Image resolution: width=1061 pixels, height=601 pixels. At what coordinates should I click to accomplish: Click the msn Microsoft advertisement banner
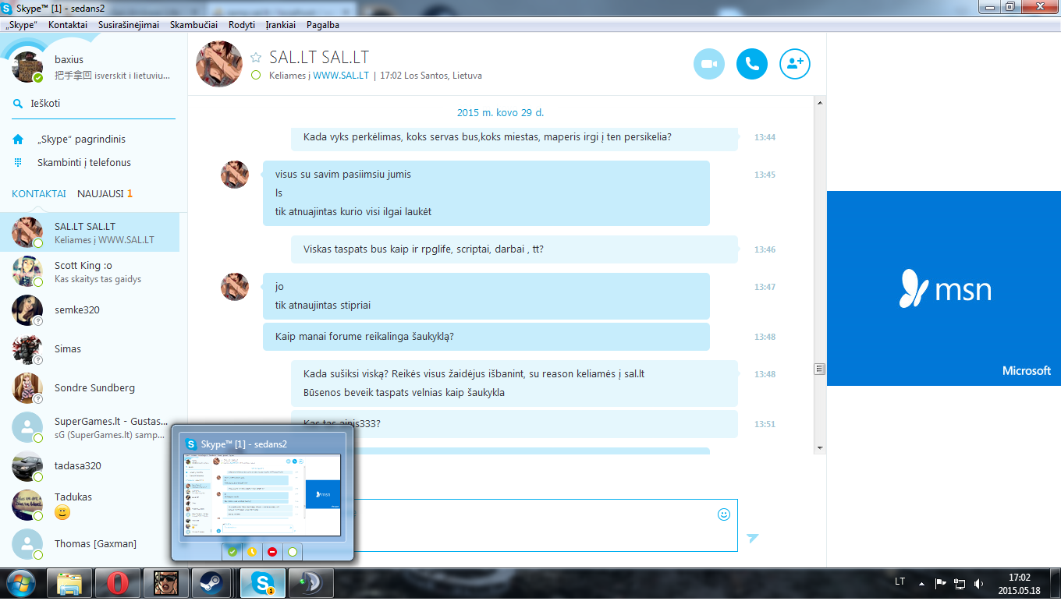click(944, 288)
